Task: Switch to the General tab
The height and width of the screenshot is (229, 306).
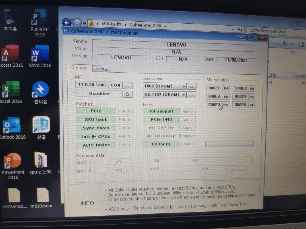Action: pos(79,67)
